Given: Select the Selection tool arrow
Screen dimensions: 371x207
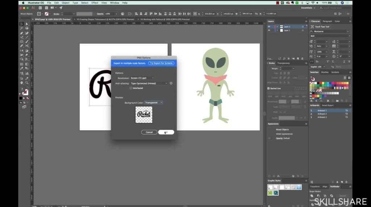Looking at the screenshot, I should click(21, 24).
